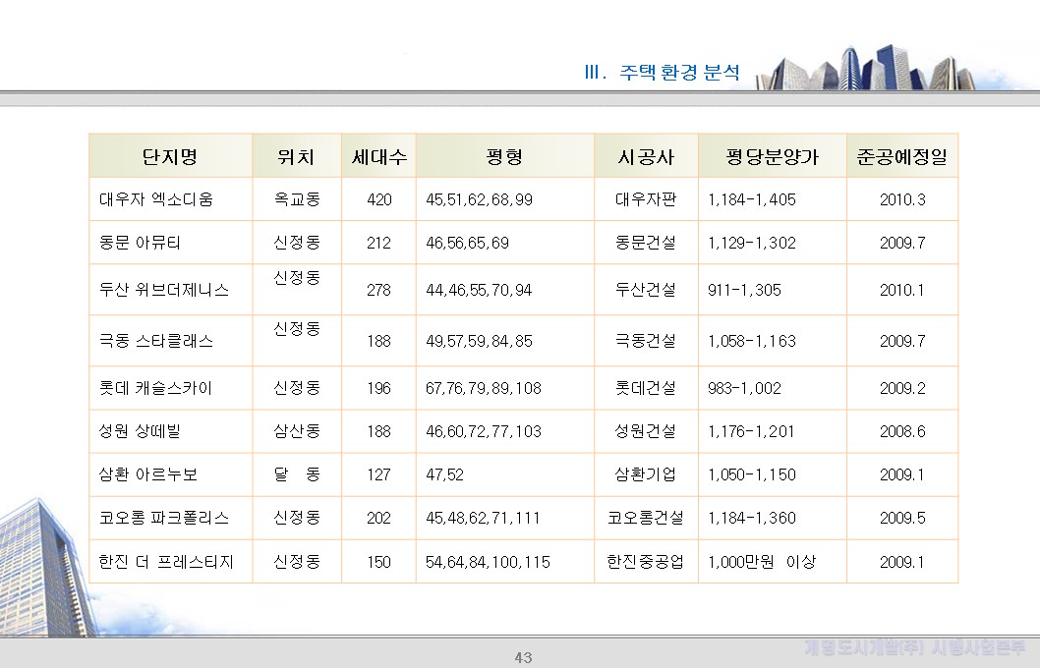Click the '평당분양가' column header
The width and height of the screenshot is (1040, 668).
(771, 154)
